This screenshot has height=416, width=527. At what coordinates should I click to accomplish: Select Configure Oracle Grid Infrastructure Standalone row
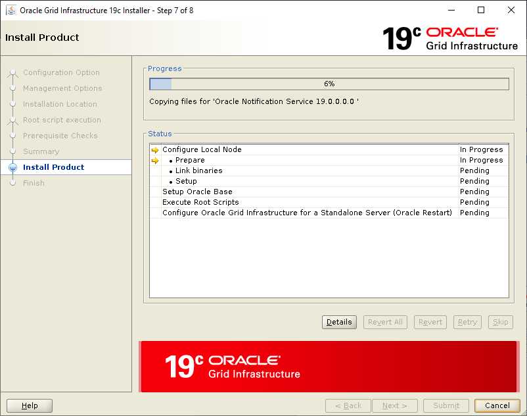pyautogui.click(x=329, y=213)
